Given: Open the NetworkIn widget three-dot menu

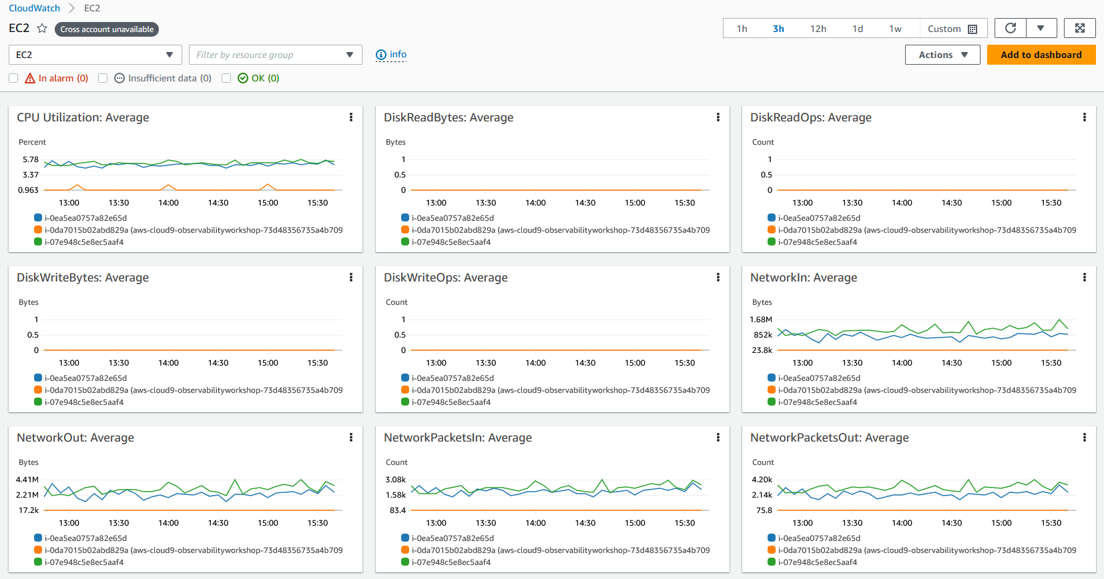Looking at the screenshot, I should click(x=1085, y=277).
